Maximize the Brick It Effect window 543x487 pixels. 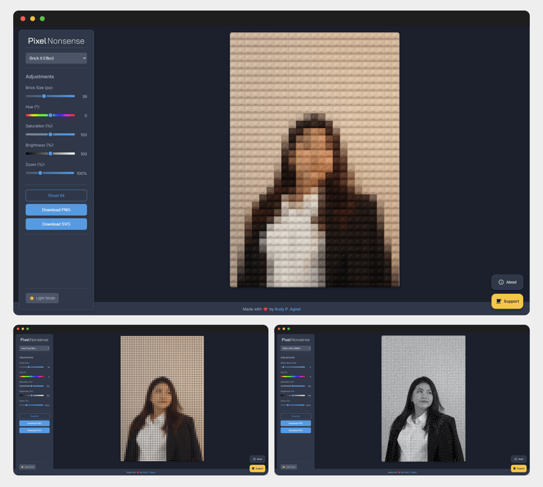(42, 19)
